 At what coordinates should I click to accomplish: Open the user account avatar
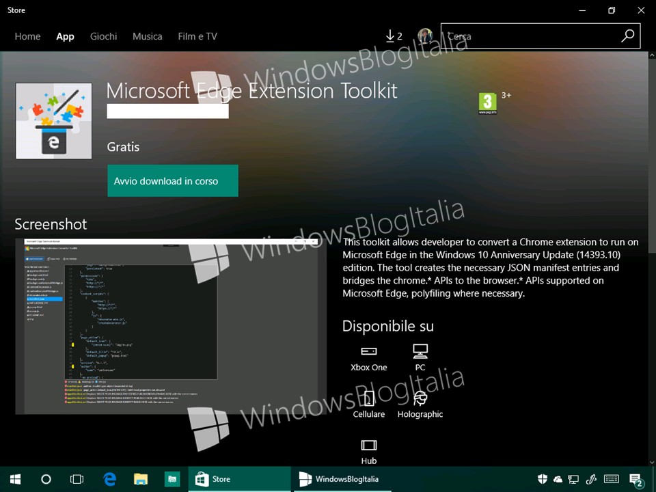coord(425,36)
